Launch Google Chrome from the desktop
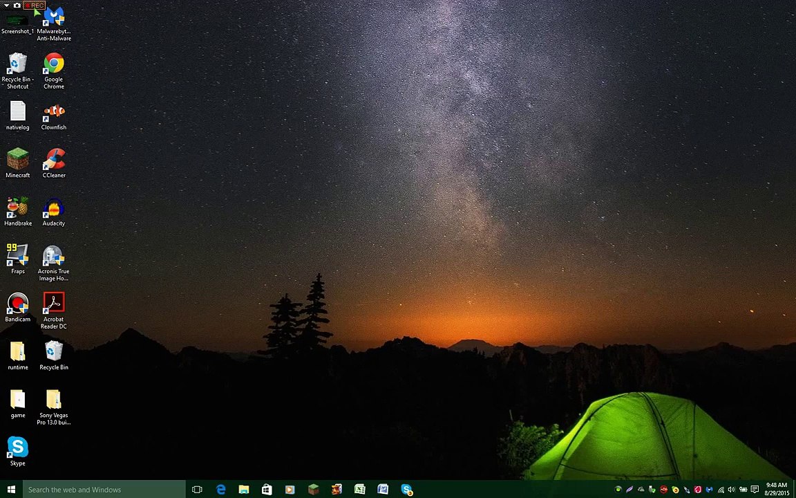Viewport: 796px width, 498px height. click(x=54, y=71)
